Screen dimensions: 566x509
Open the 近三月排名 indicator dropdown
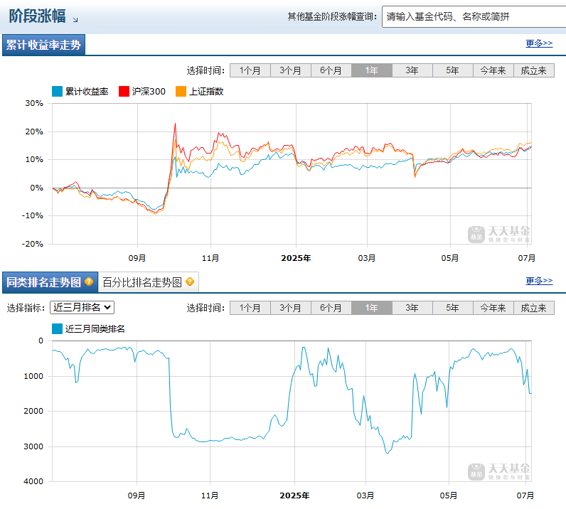[x=82, y=308]
